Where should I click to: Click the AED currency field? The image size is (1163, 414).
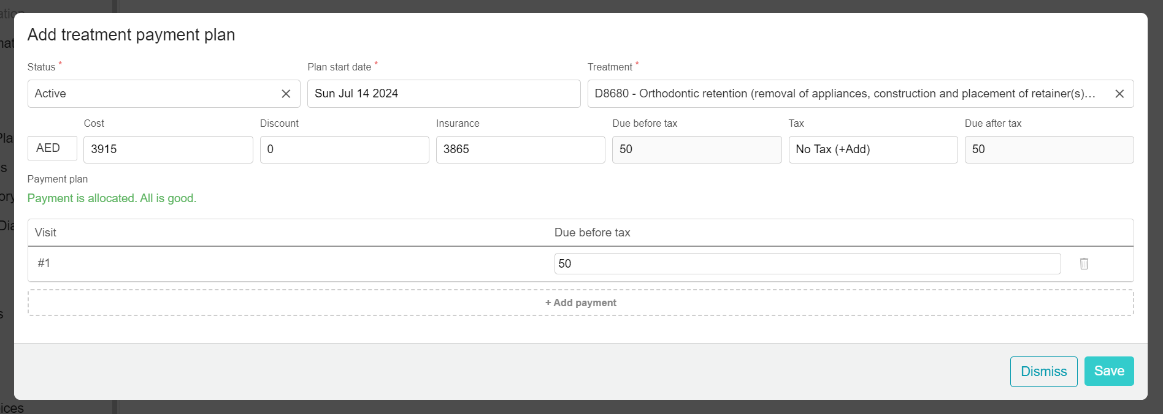[x=52, y=148]
